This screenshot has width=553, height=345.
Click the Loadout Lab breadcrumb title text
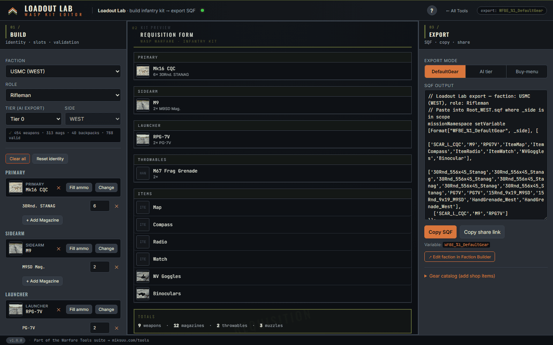[x=111, y=10]
